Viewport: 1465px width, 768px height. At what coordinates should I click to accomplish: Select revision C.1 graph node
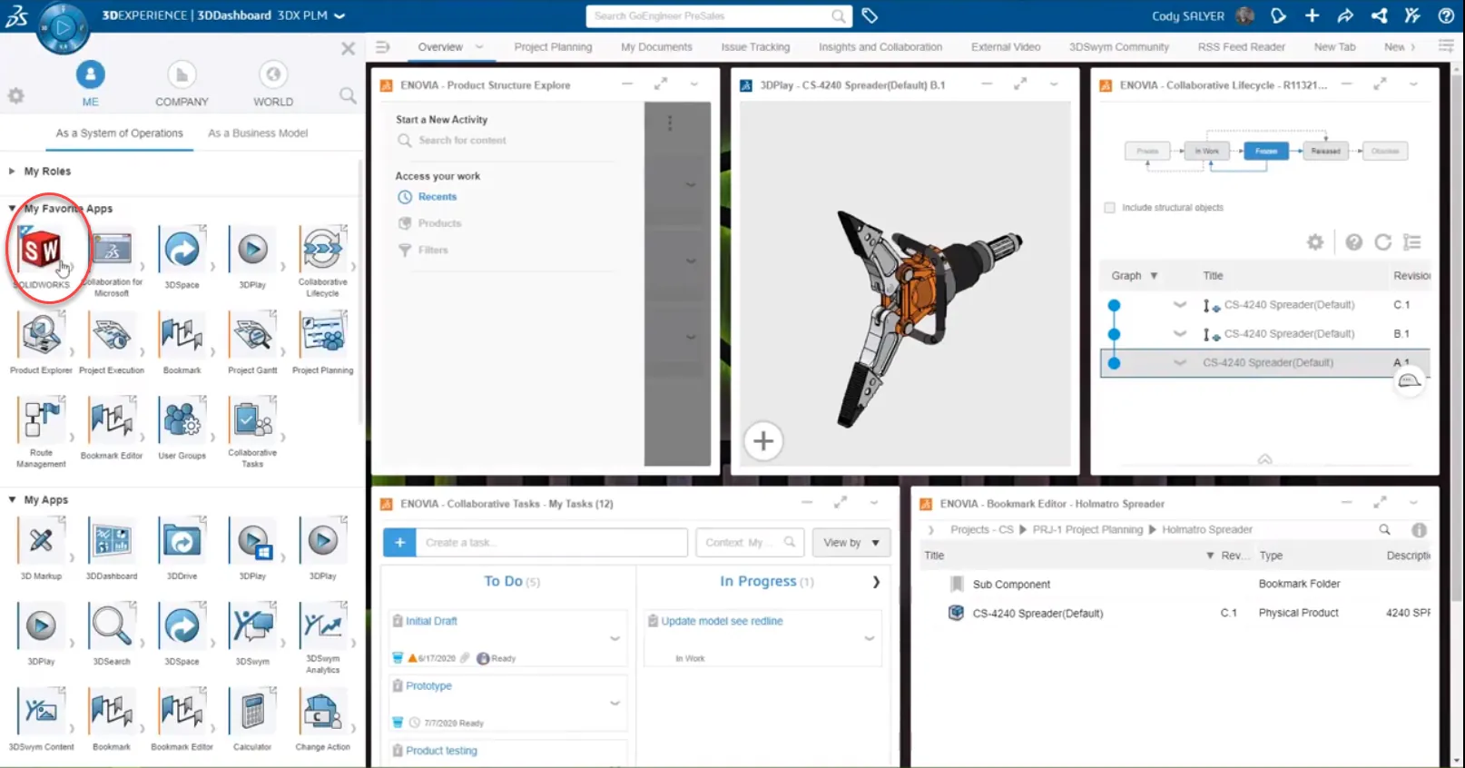click(1114, 305)
